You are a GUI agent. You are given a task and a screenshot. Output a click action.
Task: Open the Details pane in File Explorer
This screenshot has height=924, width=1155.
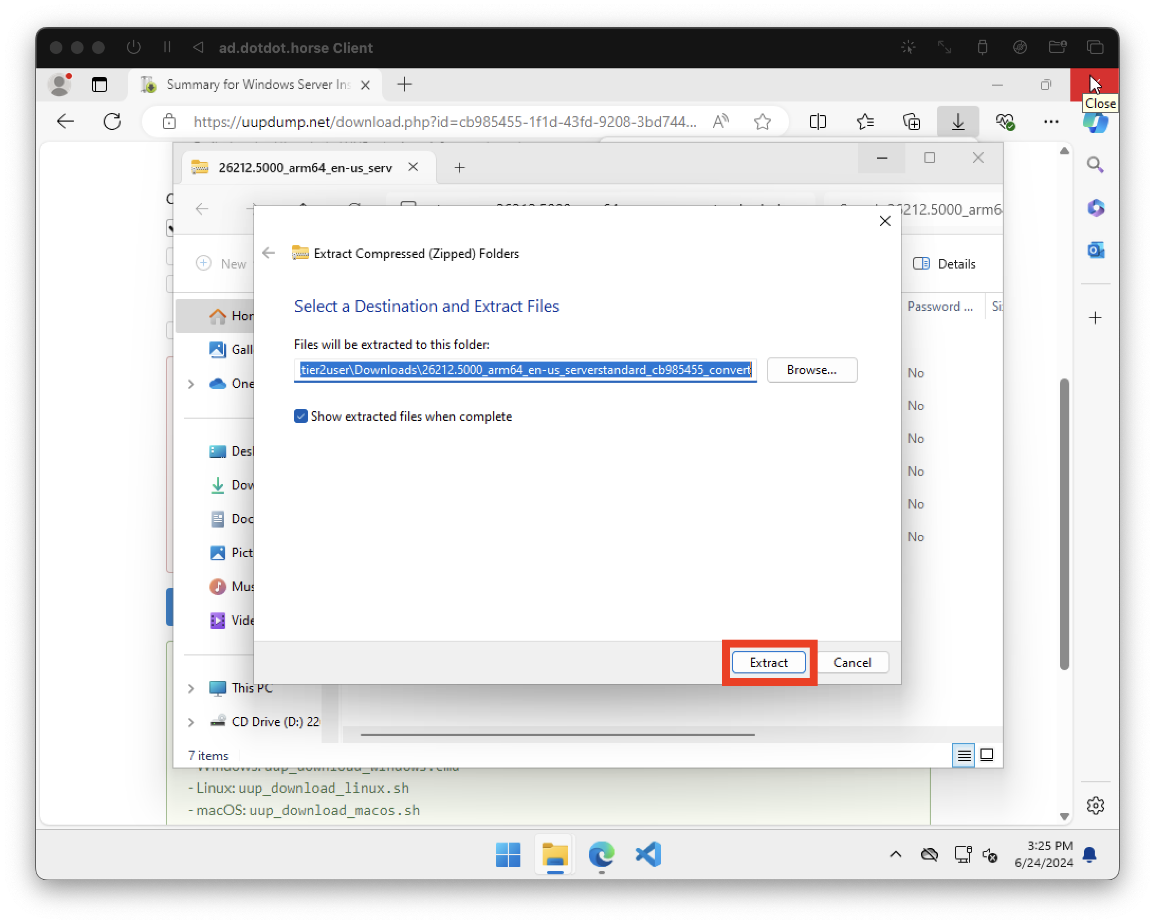point(944,264)
